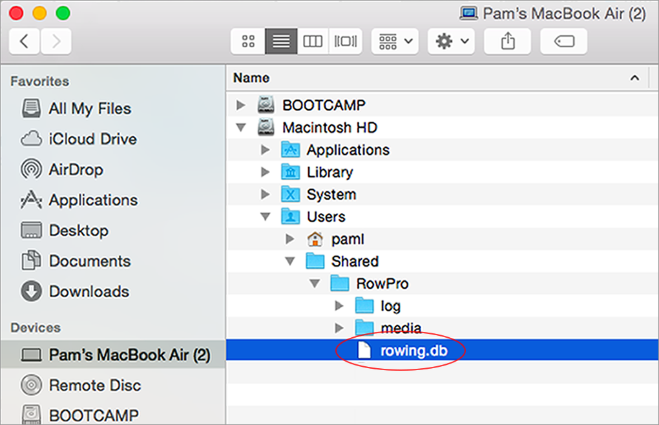Viewport: 659px width, 425px height.
Task: Expand the BOOTCAMP volume disclosure triangle
Action: click(241, 105)
